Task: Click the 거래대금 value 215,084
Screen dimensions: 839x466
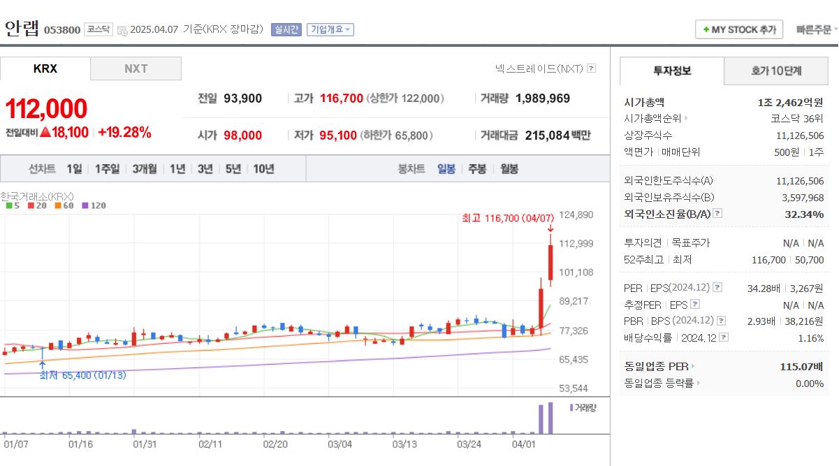Action: click(x=548, y=136)
